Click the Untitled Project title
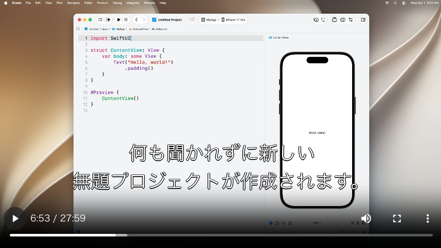The width and height of the screenshot is (441, 248). point(170,20)
